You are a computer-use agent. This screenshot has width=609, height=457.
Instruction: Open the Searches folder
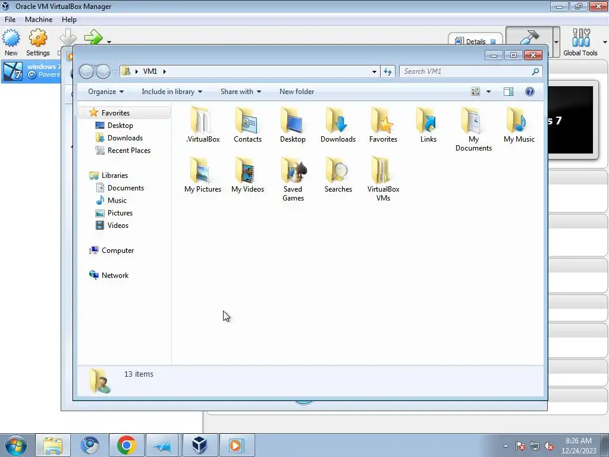(338, 175)
